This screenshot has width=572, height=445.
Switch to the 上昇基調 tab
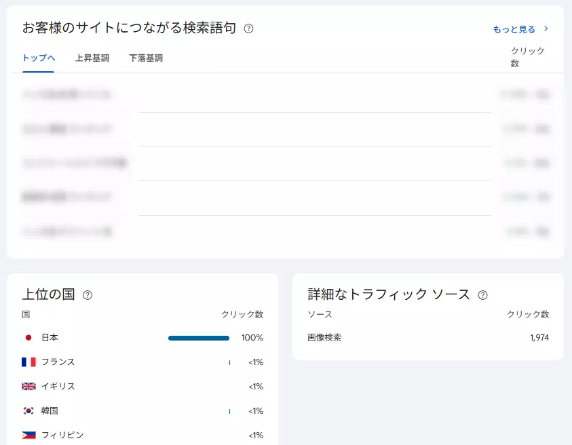click(92, 58)
